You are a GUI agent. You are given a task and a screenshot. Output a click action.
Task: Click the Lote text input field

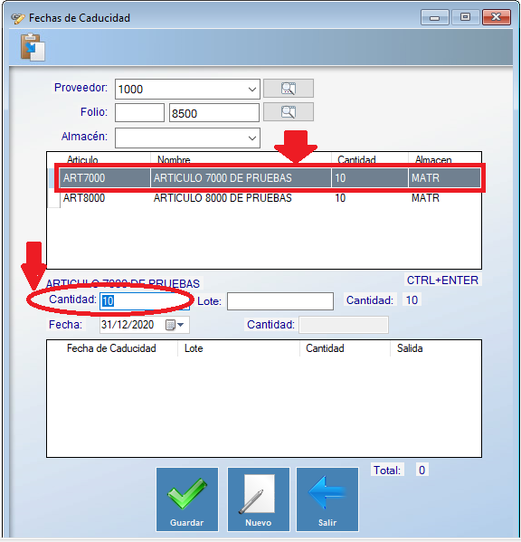[280, 301]
